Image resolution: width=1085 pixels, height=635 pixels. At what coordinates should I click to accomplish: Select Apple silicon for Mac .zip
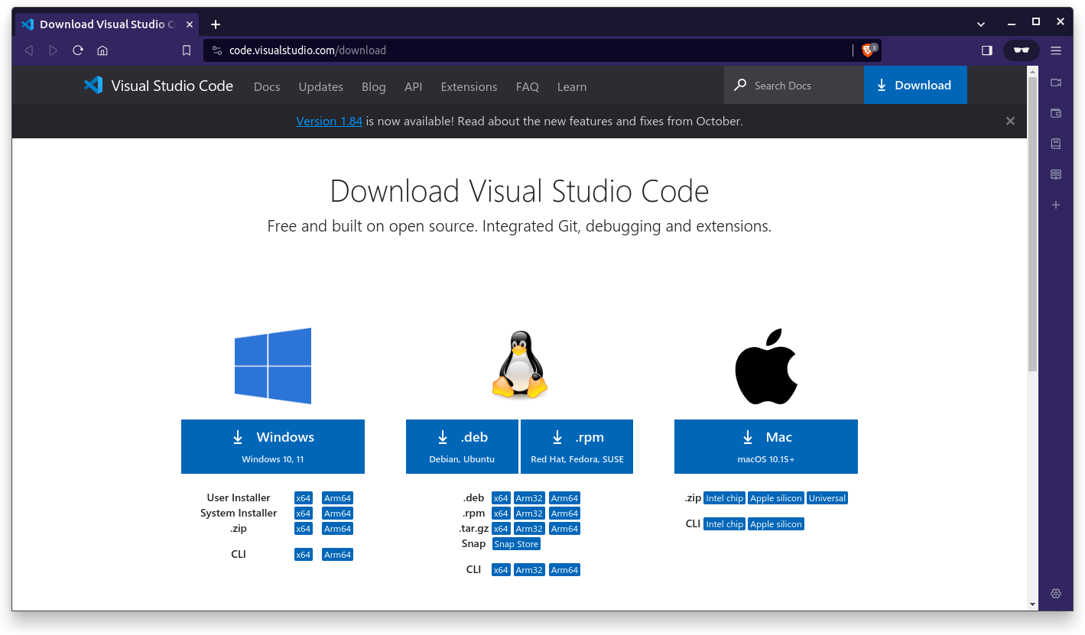click(776, 498)
